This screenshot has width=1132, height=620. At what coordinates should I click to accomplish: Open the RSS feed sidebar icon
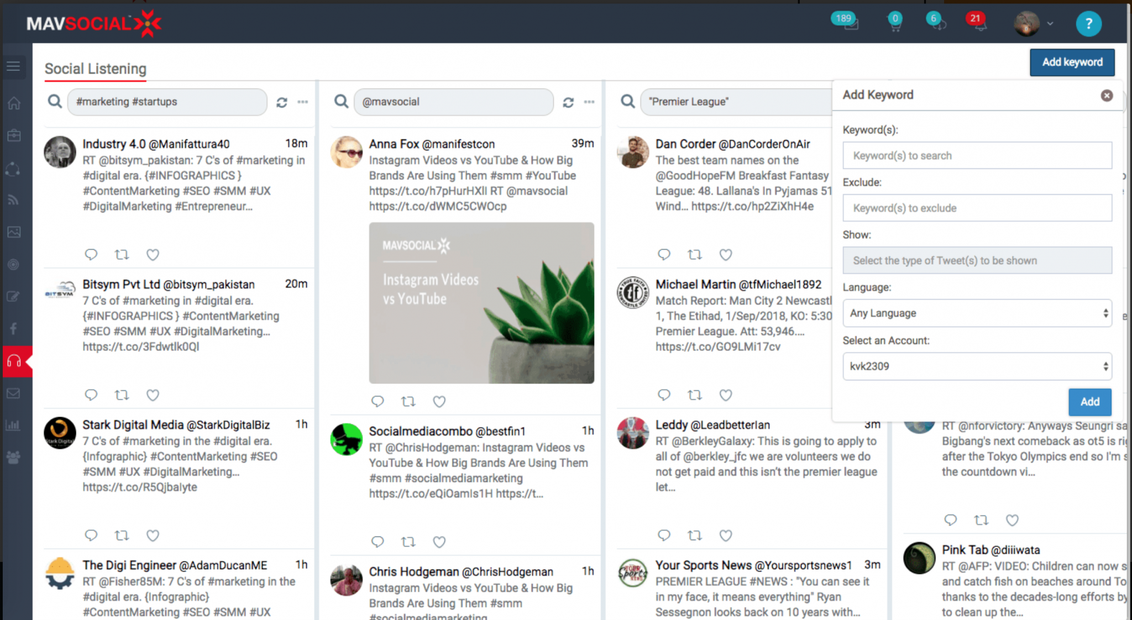click(x=14, y=200)
